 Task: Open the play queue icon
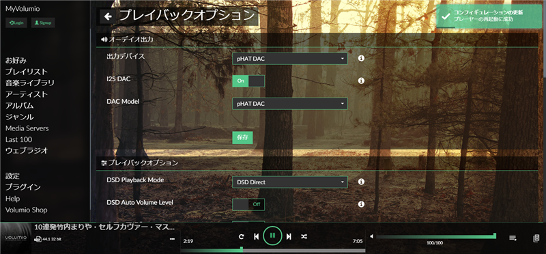point(513,238)
